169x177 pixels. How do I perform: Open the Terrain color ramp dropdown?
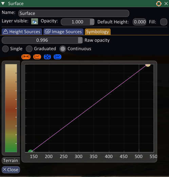click(x=11, y=160)
